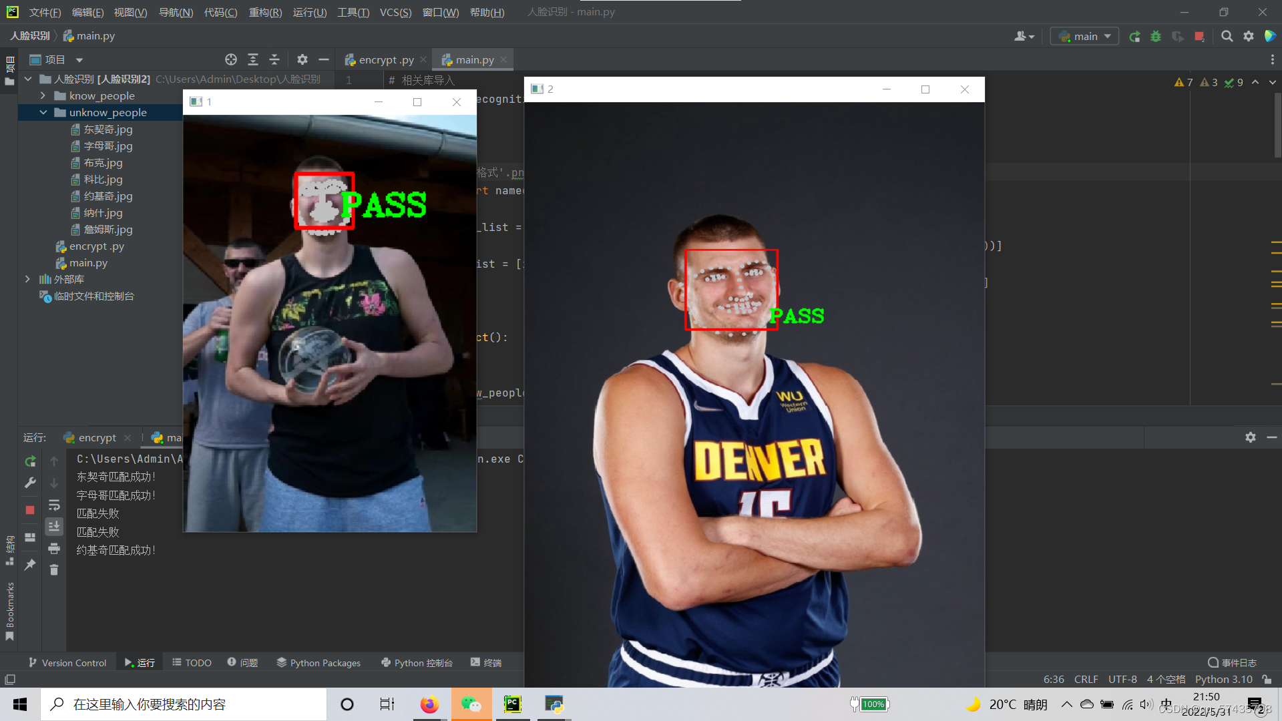Open the 终端 tool window
The image size is (1282, 721).
486,663
